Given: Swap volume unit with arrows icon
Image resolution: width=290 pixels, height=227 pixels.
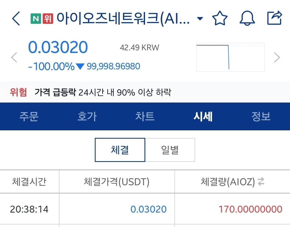Looking at the screenshot, I should [x=261, y=181].
